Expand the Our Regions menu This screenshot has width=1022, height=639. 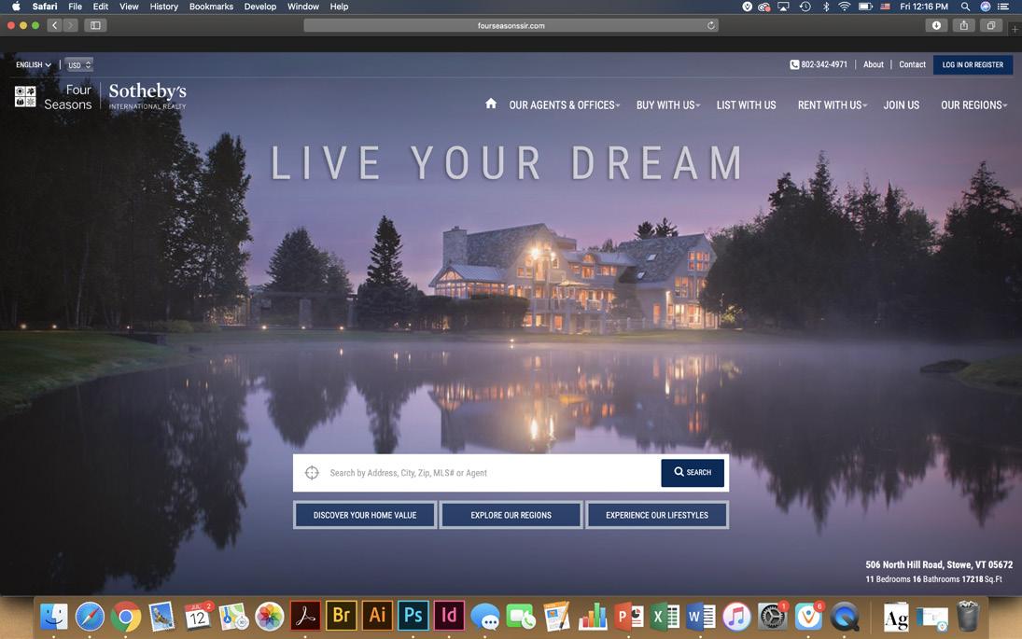pos(973,104)
